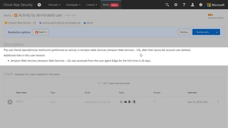Viewport: 228px width, 128px height.
Task: Click the David user tag icon
Action: point(85,23)
